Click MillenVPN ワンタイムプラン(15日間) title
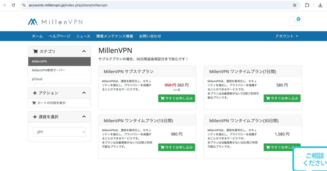 point(138,120)
